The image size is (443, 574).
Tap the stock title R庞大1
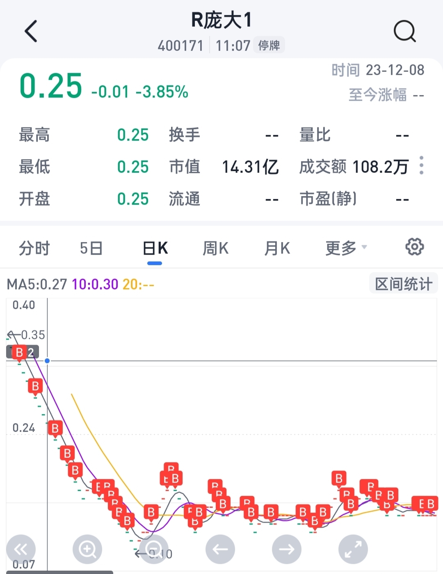click(x=221, y=20)
